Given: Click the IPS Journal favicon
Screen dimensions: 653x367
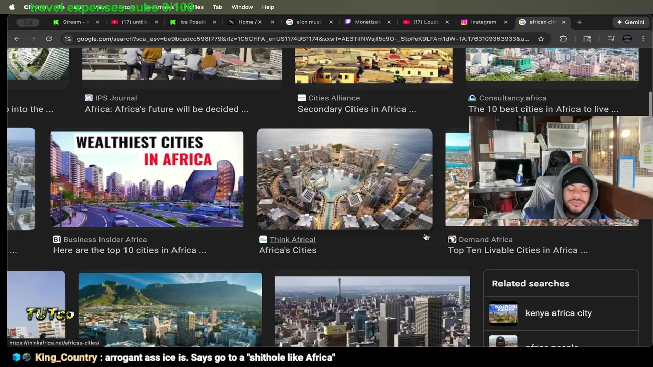Looking at the screenshot, I should 89,98.
